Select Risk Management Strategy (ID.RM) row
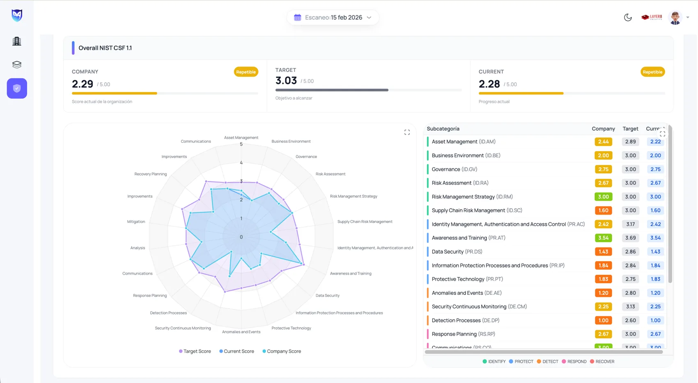This screenshot has height=383, width=698. (x=546, y=197)
